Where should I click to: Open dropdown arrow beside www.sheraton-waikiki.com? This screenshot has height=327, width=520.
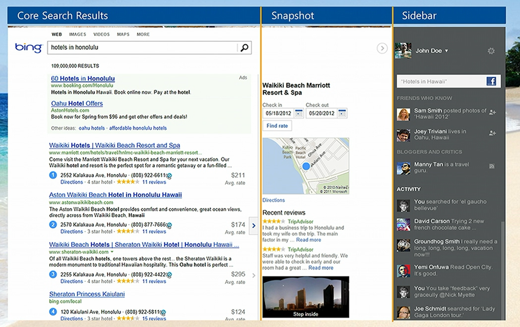pos(111,252)
